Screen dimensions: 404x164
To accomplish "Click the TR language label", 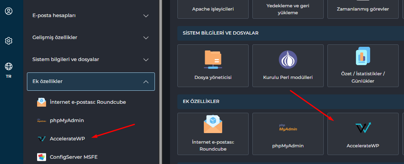I will point(9,77).
